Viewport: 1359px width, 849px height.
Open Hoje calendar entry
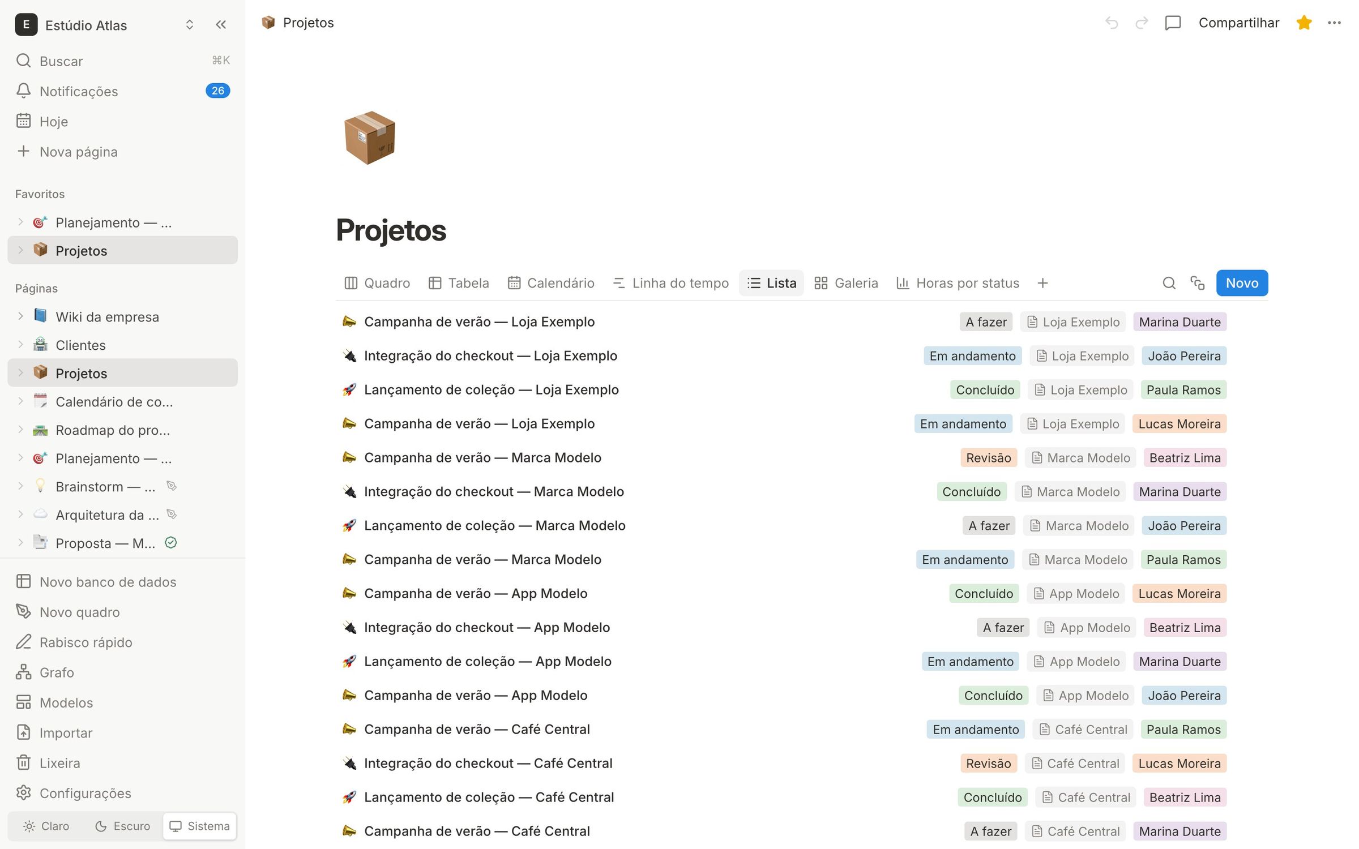(122, 121)
